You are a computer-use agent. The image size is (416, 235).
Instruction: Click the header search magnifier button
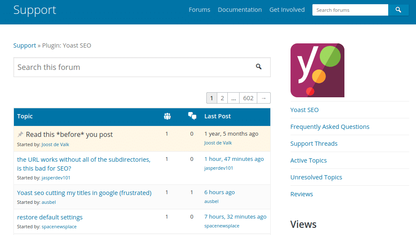pos(398,10)
